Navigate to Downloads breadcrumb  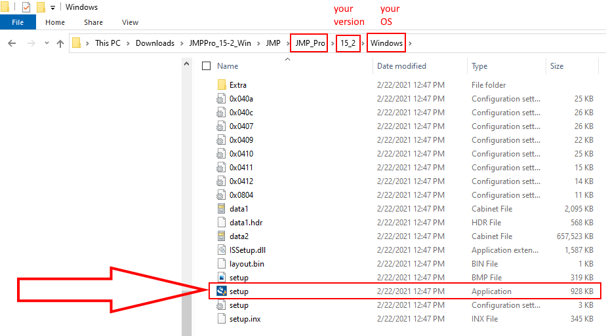(x=155, y=43)
